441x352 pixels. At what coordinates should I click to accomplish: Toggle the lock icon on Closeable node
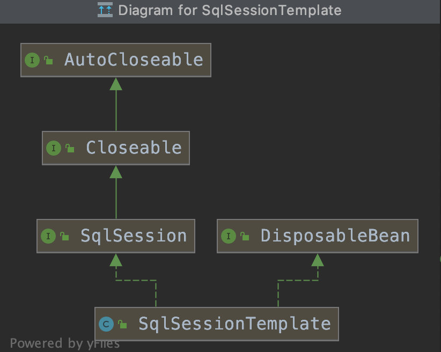[x=69, y=148]
